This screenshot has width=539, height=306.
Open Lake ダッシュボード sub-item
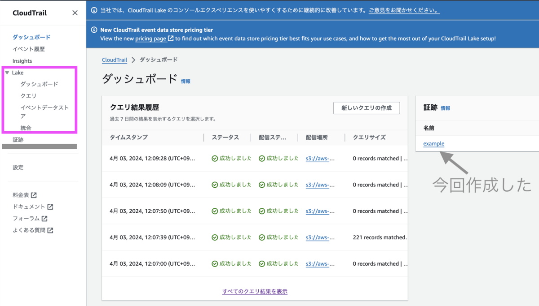coord(39,84)
